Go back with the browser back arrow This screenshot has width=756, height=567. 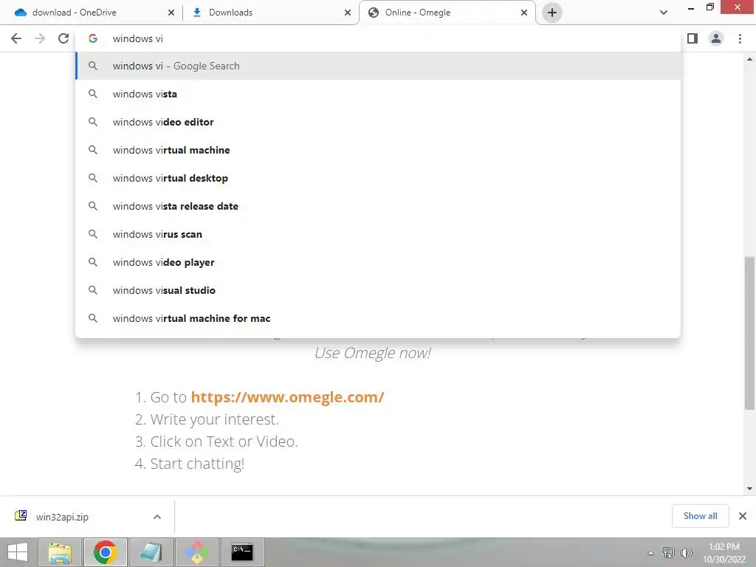(x=16, y=38)
